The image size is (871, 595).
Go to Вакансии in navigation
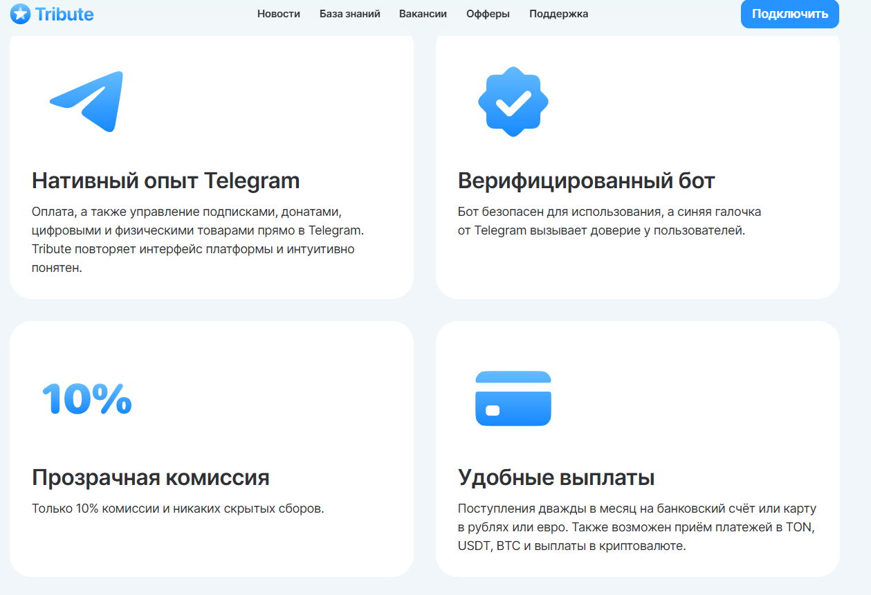coord(423,14)
